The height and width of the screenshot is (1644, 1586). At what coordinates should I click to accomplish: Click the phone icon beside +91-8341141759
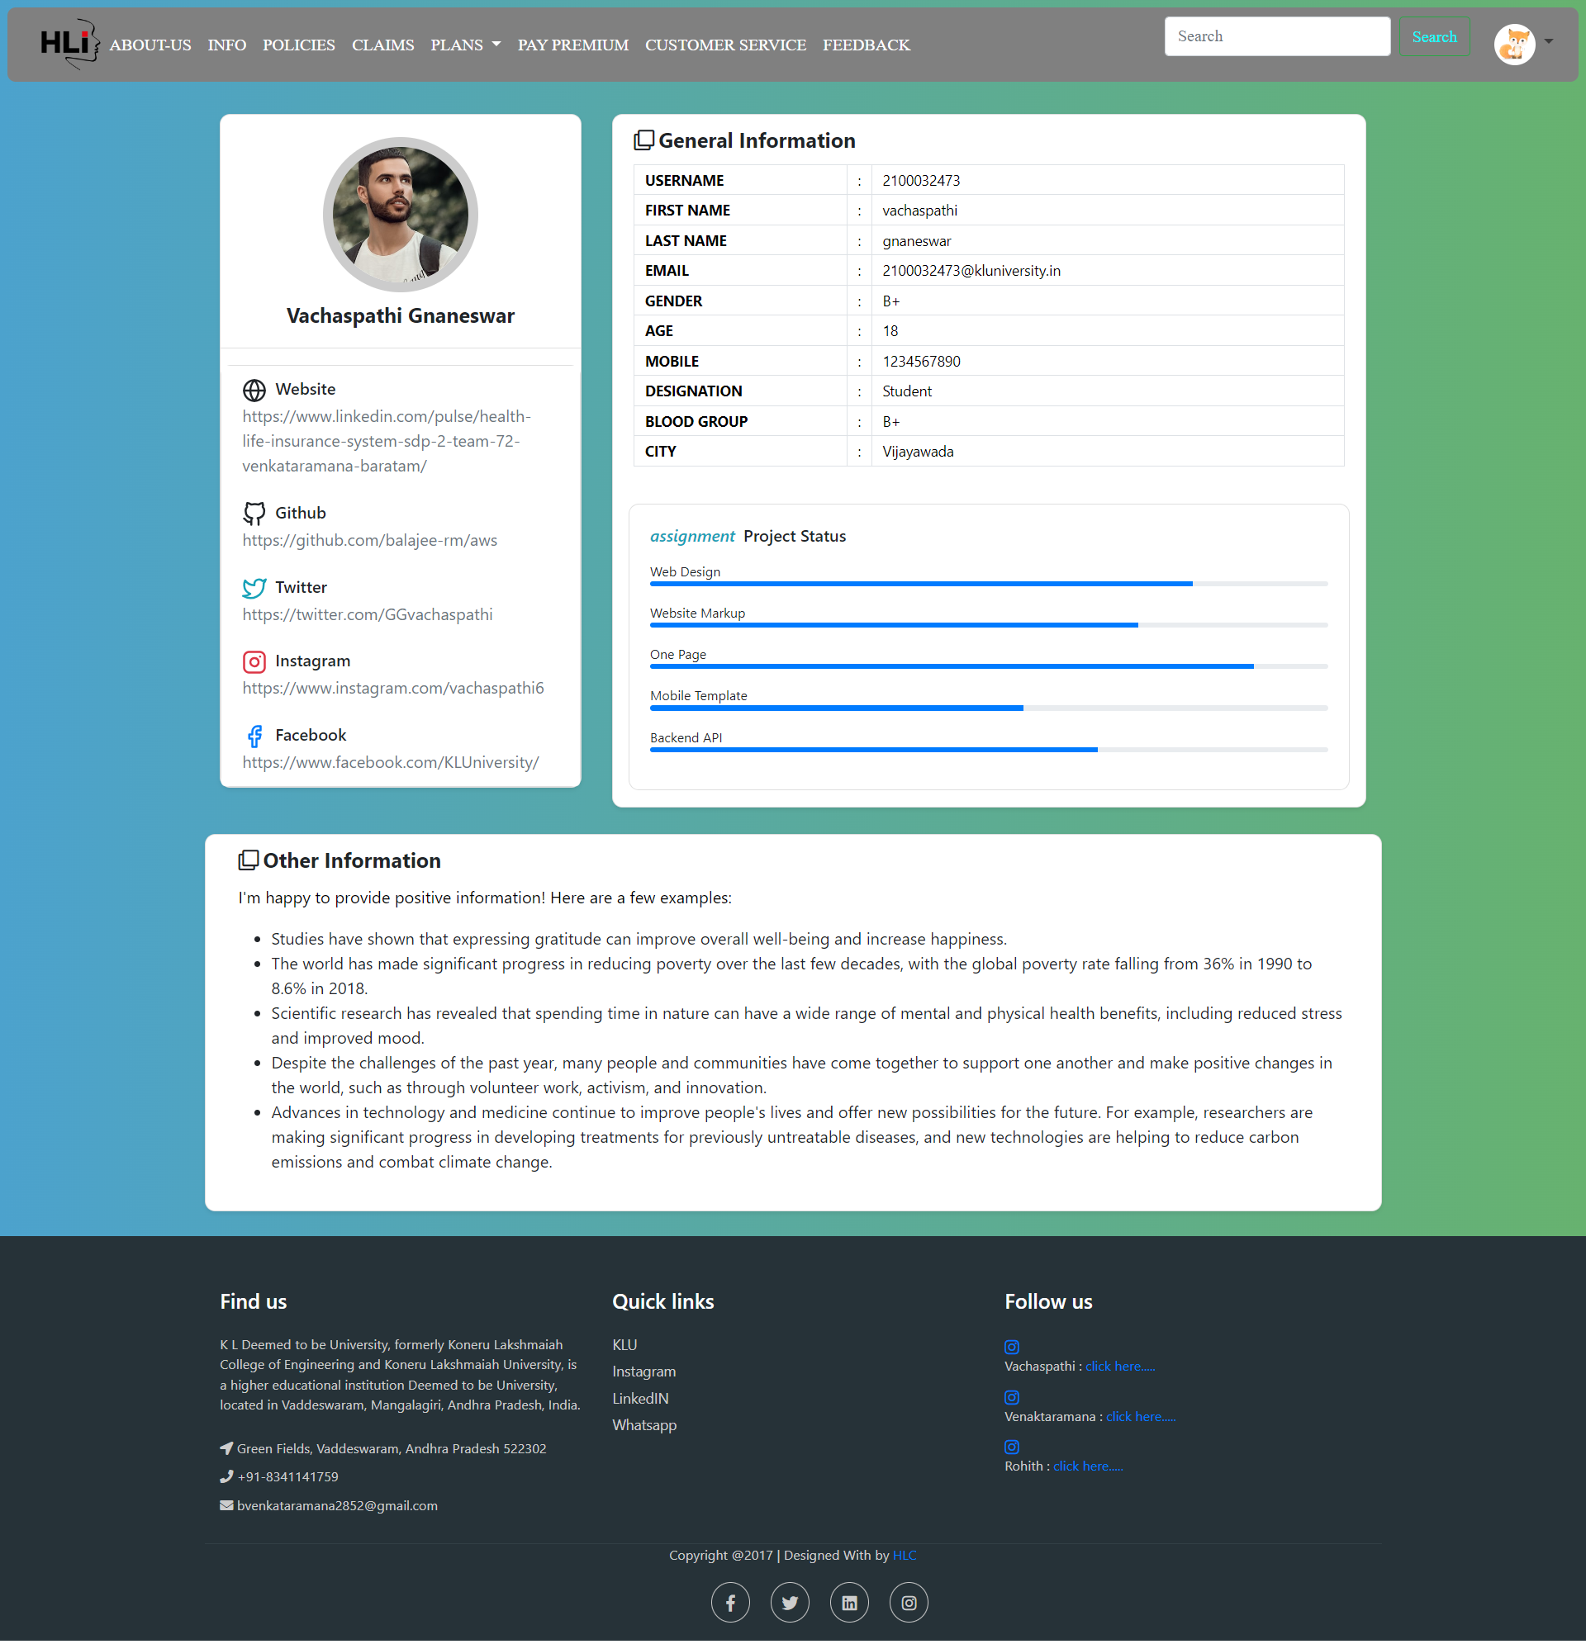click(226, 1476)
